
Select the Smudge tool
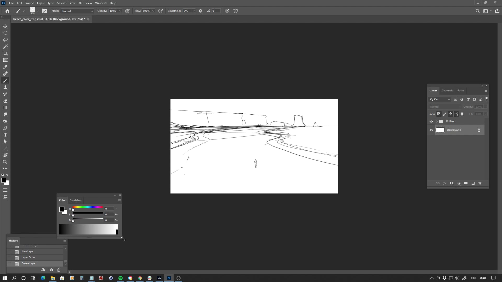5,114
